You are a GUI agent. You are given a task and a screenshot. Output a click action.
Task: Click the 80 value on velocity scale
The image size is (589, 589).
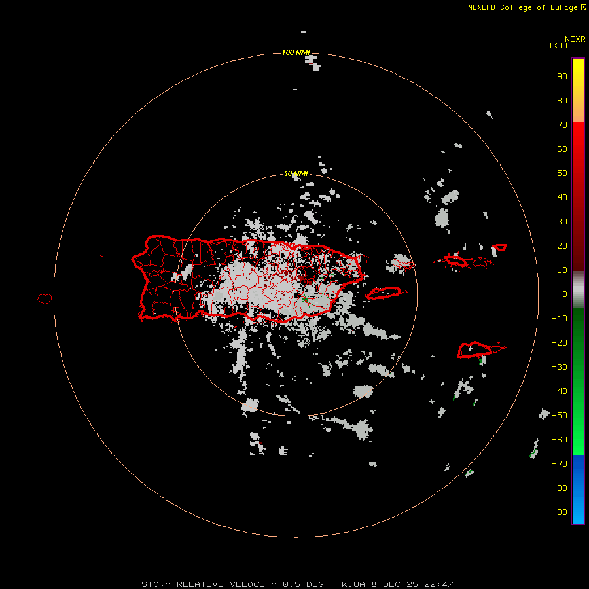coord(562,100)
